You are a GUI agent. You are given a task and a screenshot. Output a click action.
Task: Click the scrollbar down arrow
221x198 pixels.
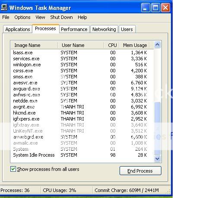point(157,158)
